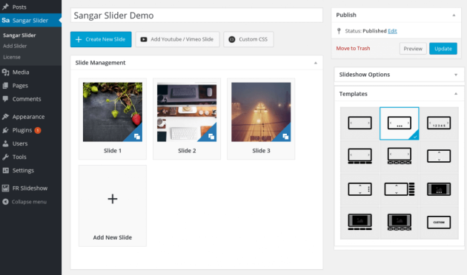This screenshot has height=275, width=467.
Task: Click the Sangar Slider submenu item
Action: (19, 35)
